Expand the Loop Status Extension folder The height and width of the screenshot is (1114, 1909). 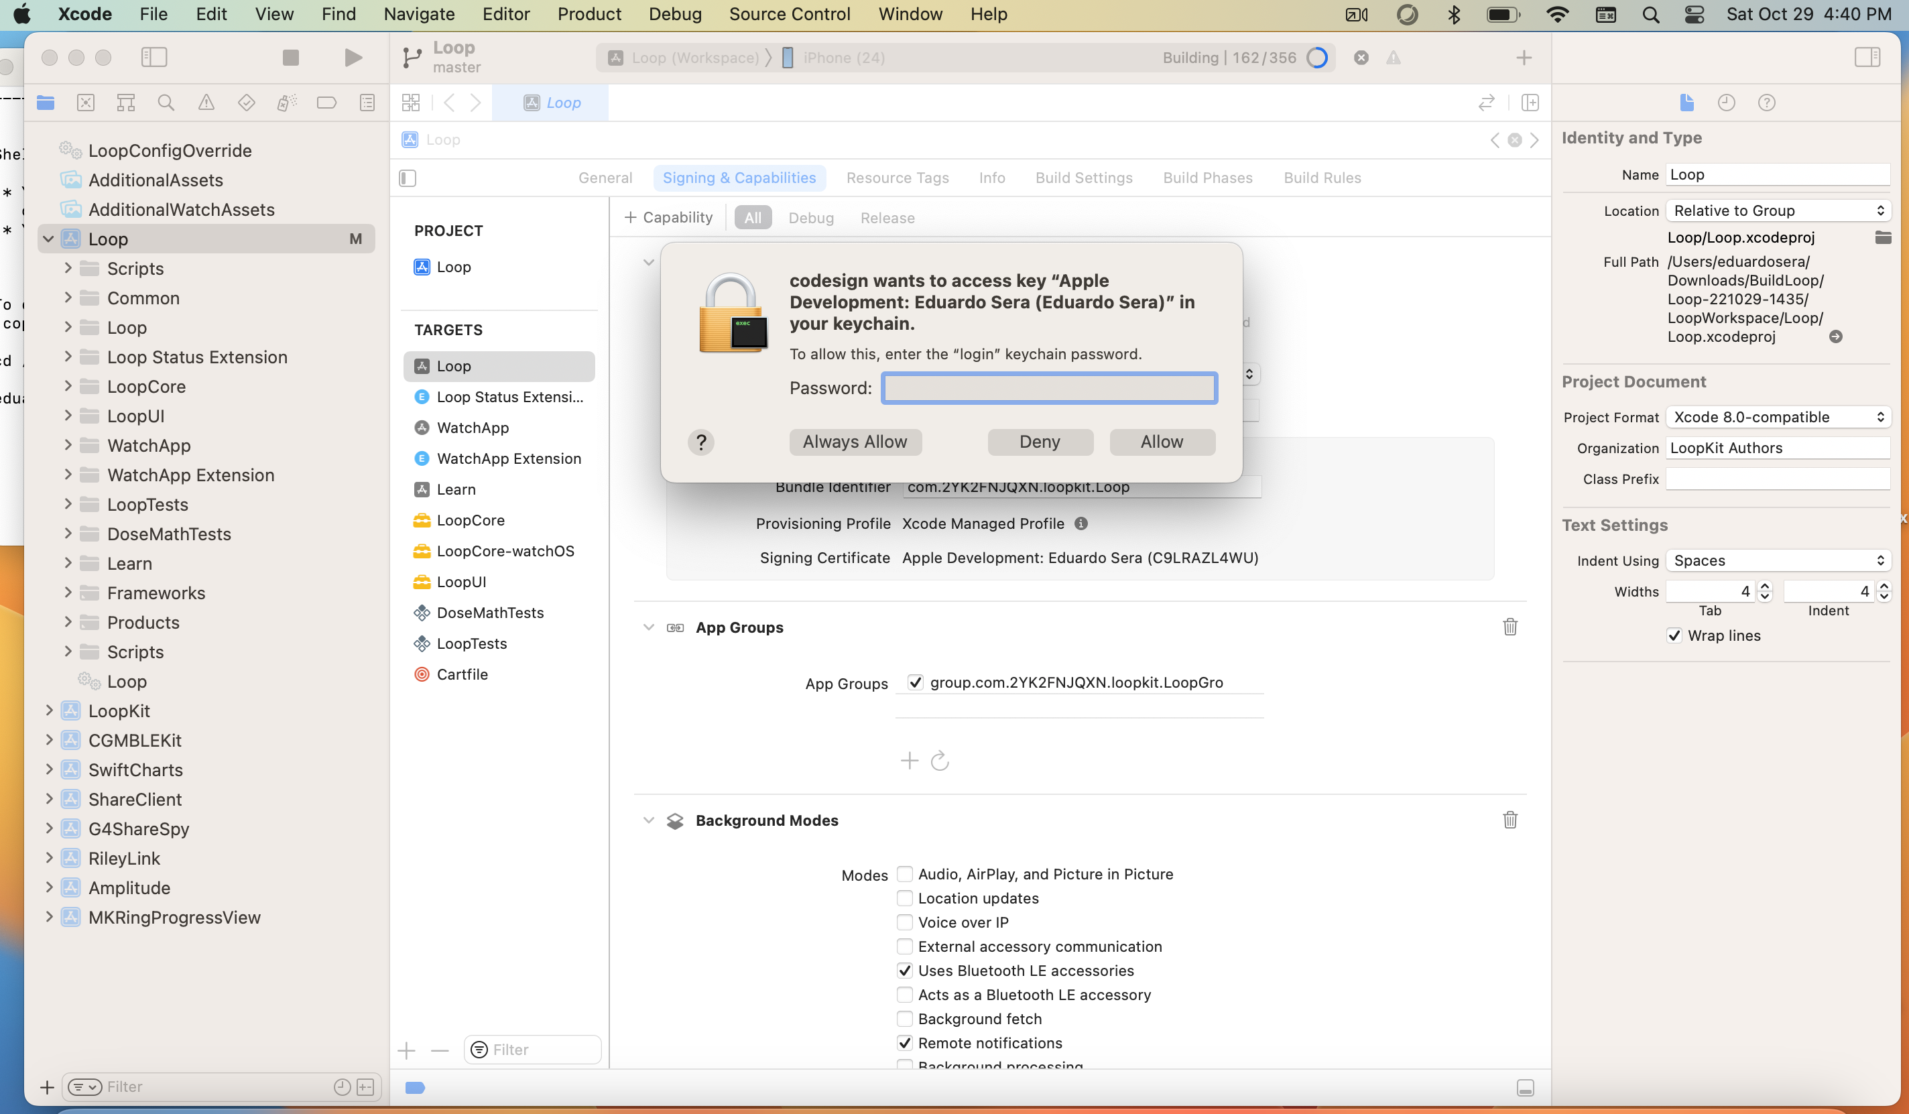68,357
